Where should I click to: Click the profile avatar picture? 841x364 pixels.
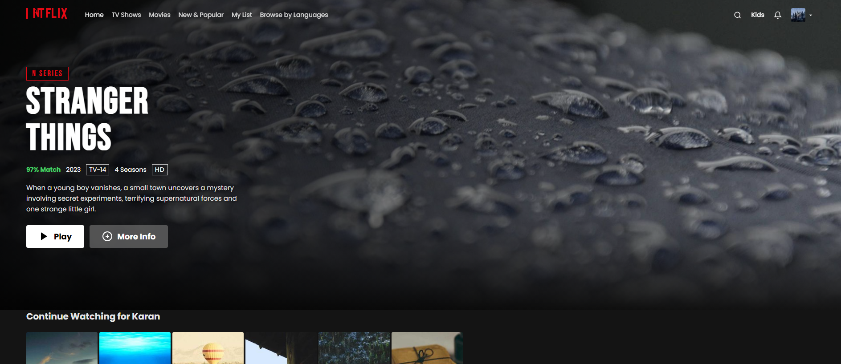point(798,15)
